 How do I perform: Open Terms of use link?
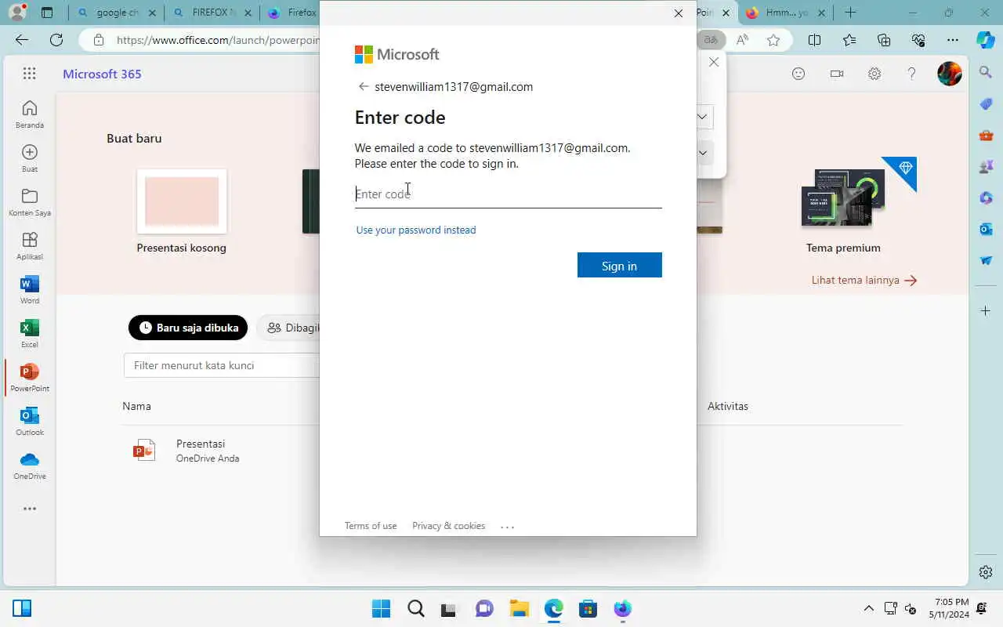pos(371,526)
